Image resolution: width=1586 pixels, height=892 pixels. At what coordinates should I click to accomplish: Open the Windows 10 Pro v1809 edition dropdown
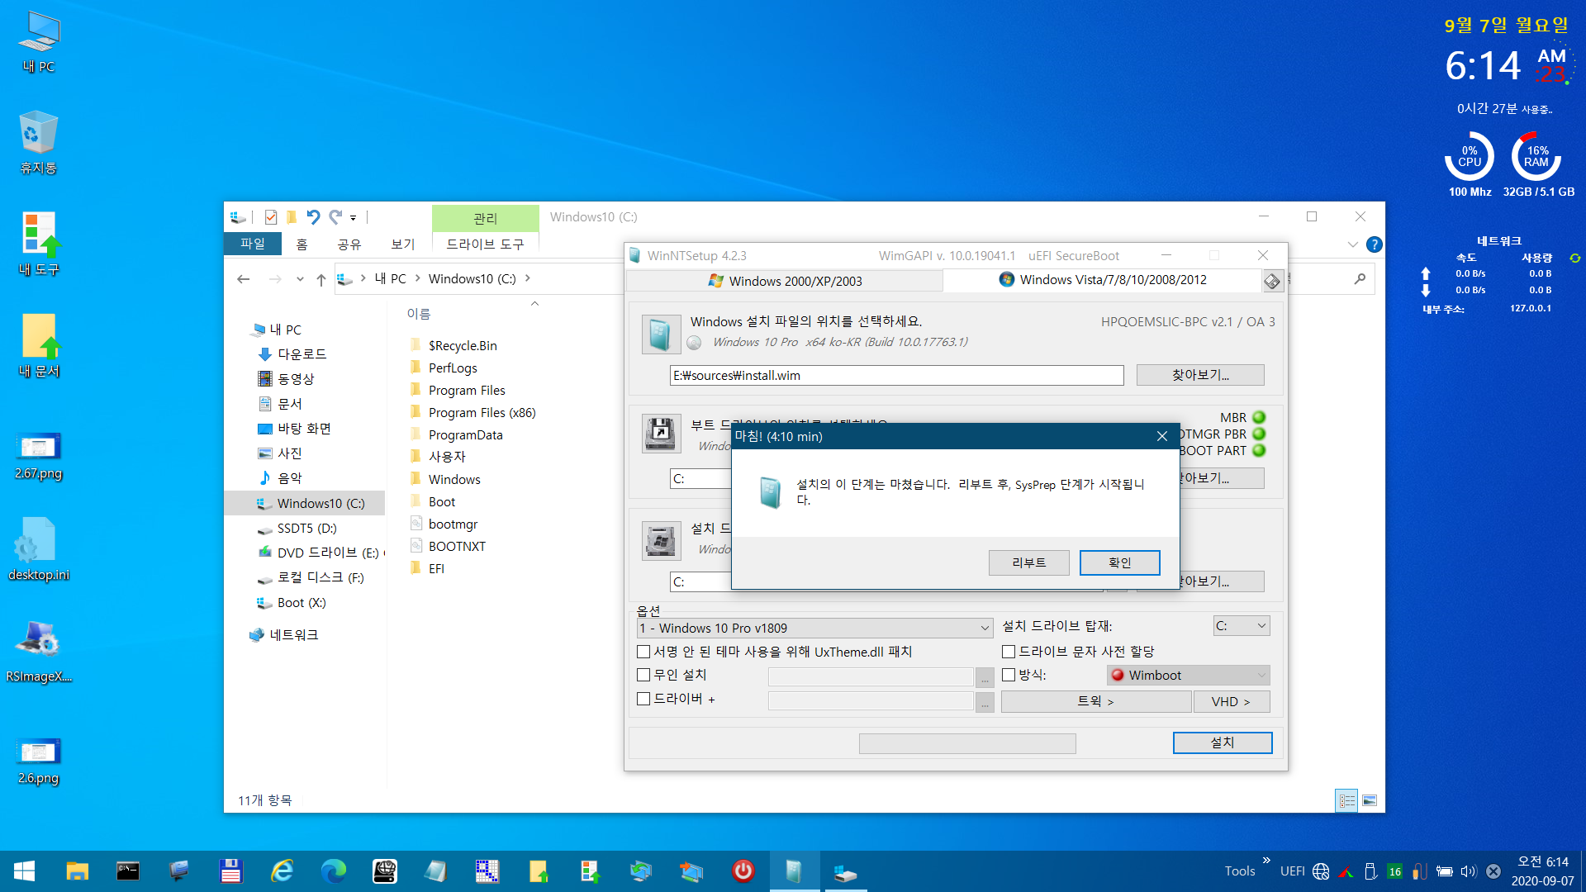pos(814,629)
